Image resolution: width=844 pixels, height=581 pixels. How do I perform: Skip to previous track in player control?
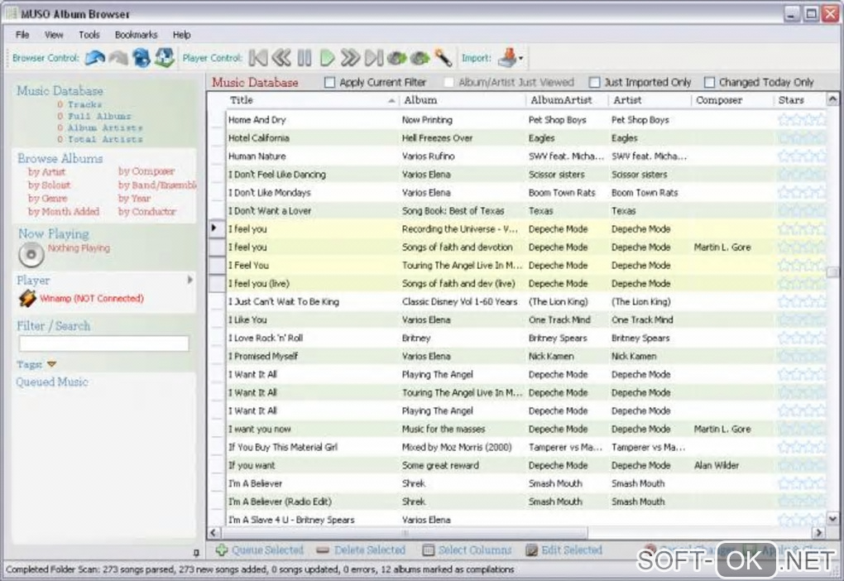[x=258, y=58]
